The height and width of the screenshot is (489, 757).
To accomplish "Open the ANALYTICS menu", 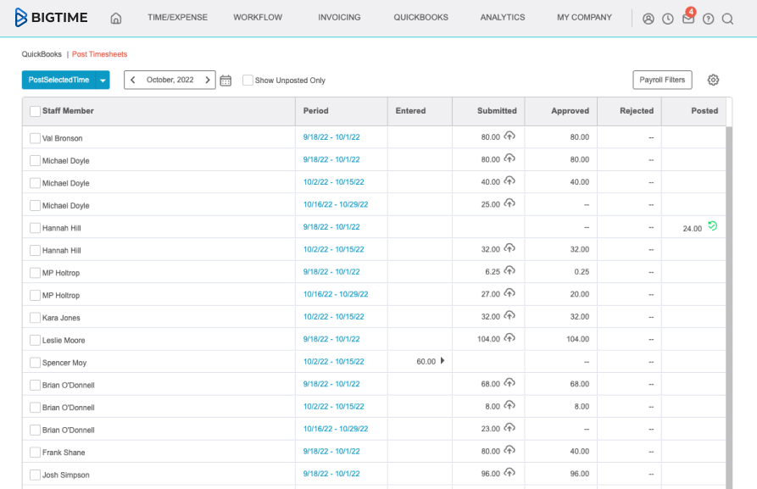I will click(503, 18).
